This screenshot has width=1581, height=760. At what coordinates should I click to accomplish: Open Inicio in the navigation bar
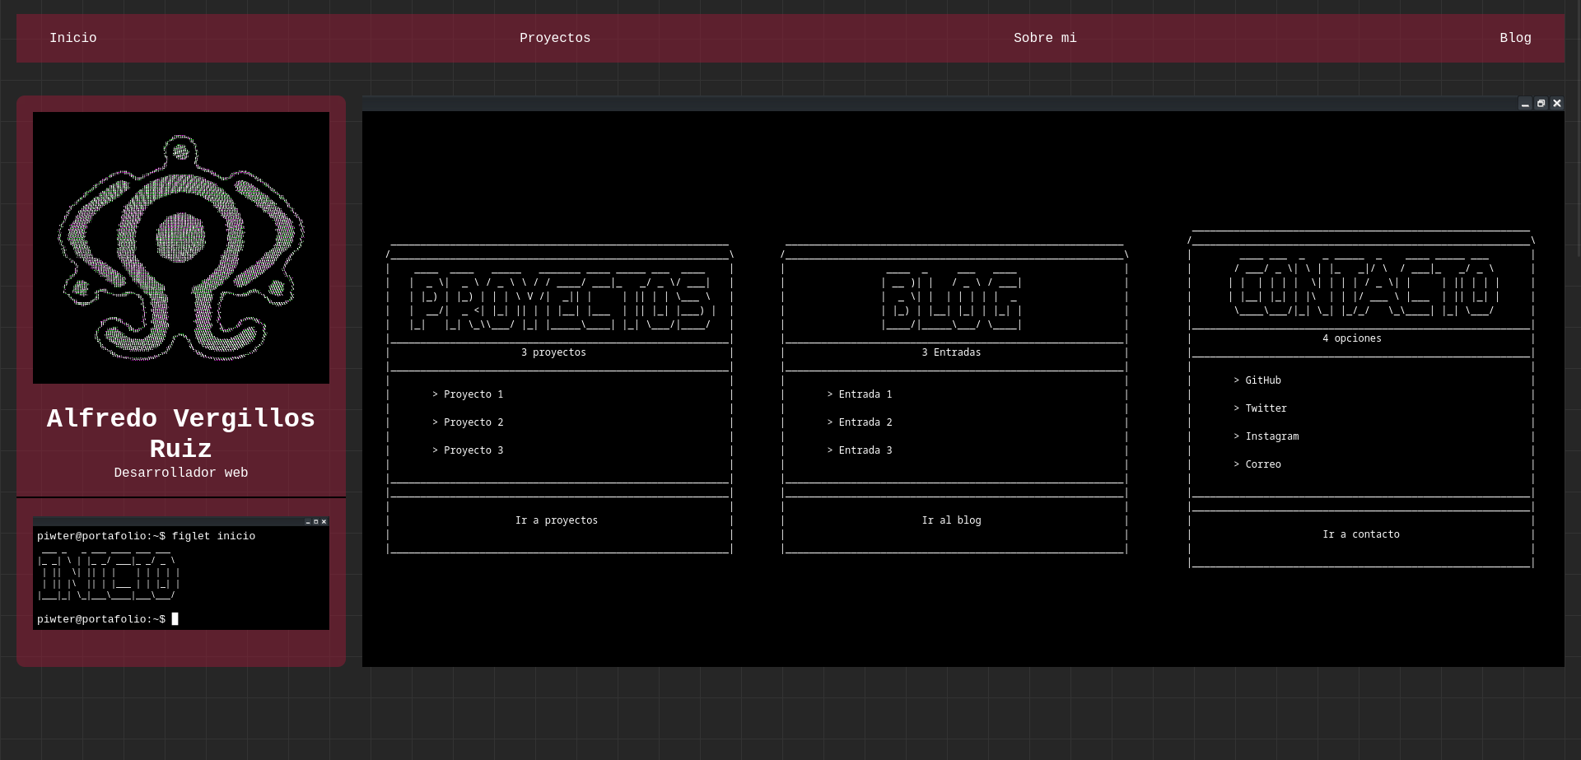click(73, 38)
